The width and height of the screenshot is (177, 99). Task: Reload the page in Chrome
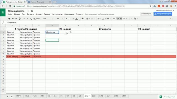tap(10, 6)
